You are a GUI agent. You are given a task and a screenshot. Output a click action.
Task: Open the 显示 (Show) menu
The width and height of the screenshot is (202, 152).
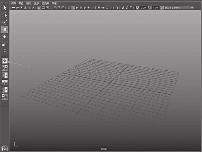coord(36,4)
